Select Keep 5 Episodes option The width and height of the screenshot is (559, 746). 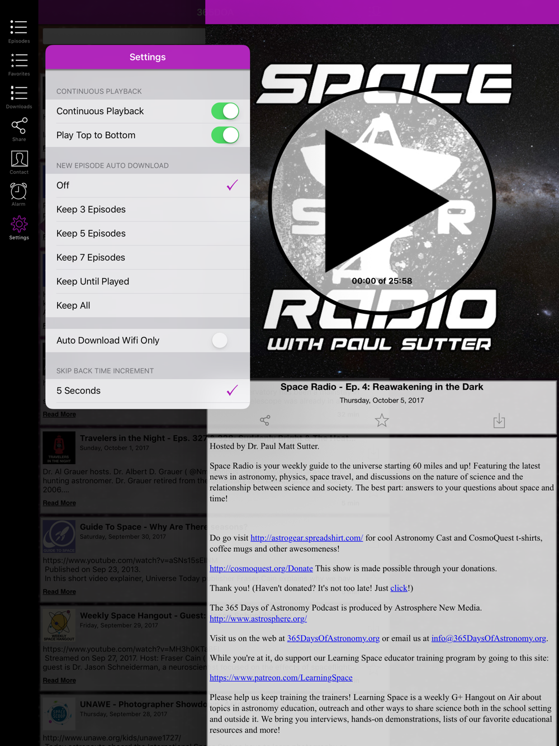148,234
